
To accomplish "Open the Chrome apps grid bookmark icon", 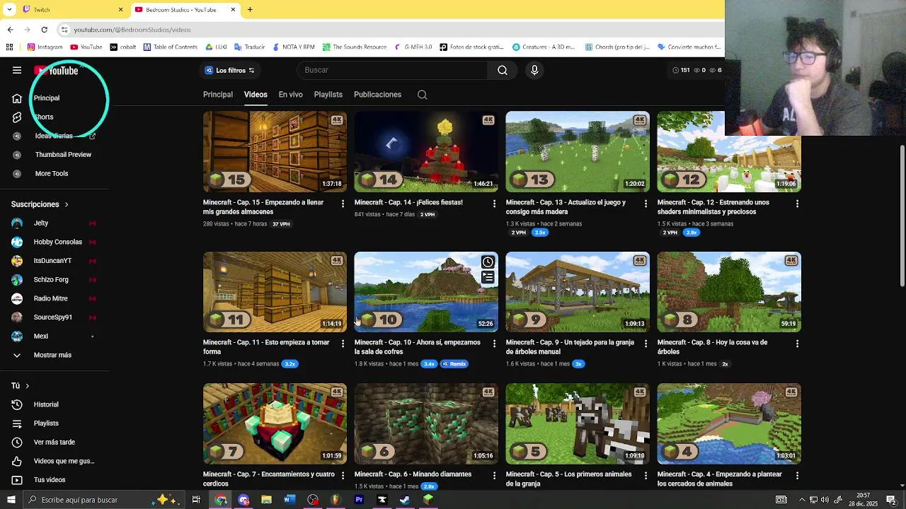I will point(9,47).
